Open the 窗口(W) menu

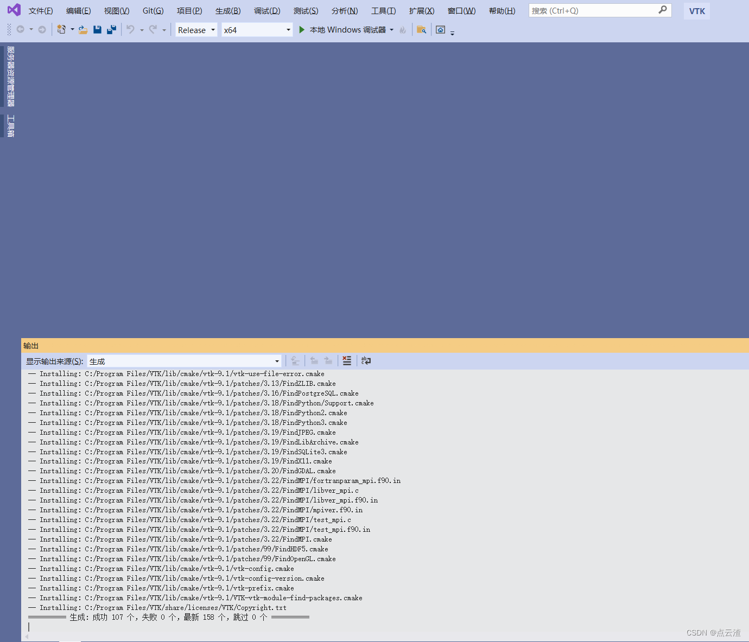coord(461,11)
